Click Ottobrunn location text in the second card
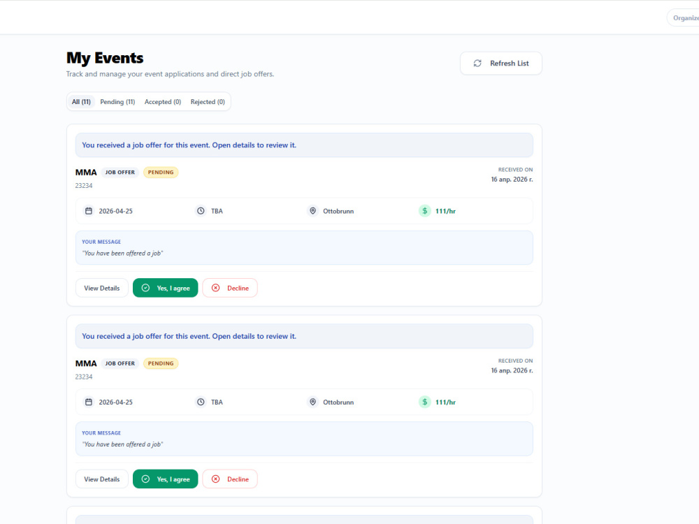The image size is (699, 524). [x=338, y=402]
